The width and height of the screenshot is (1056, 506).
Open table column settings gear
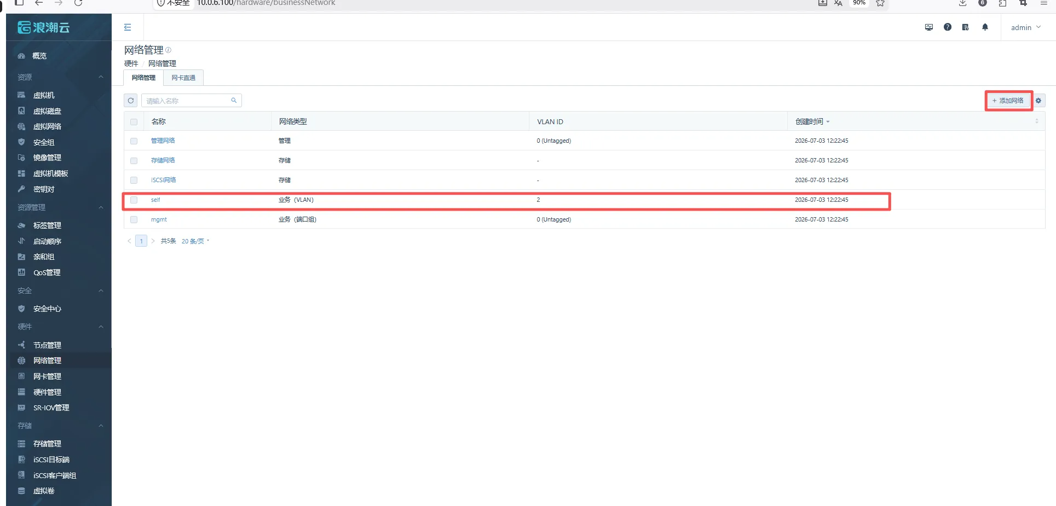point(1038,101)
